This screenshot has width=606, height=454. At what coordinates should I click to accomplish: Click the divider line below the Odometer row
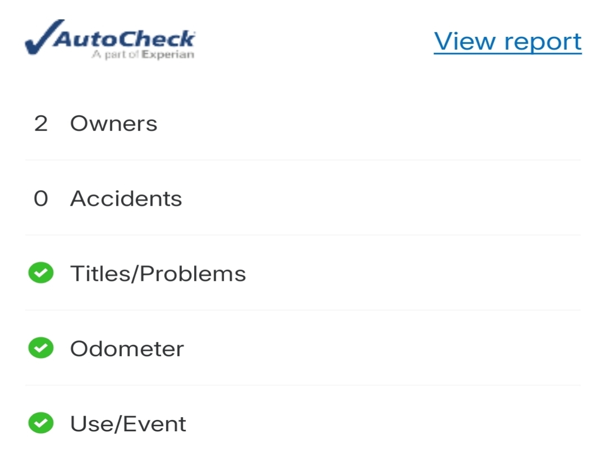tap(303, 385)
